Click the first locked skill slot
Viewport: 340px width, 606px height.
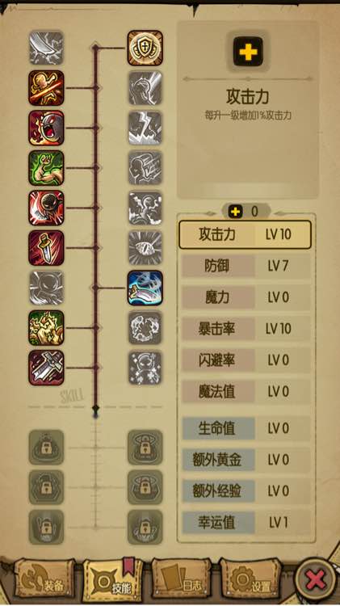(46, 448)
